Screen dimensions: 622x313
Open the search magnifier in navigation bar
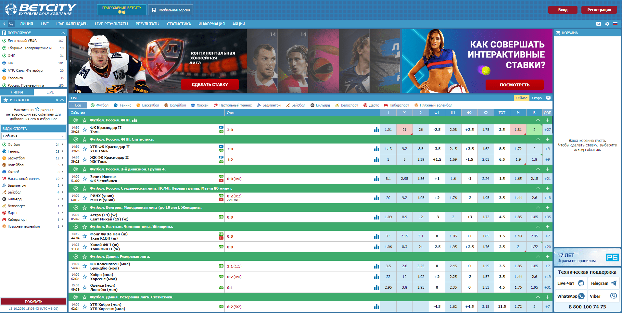pos(11,24)
